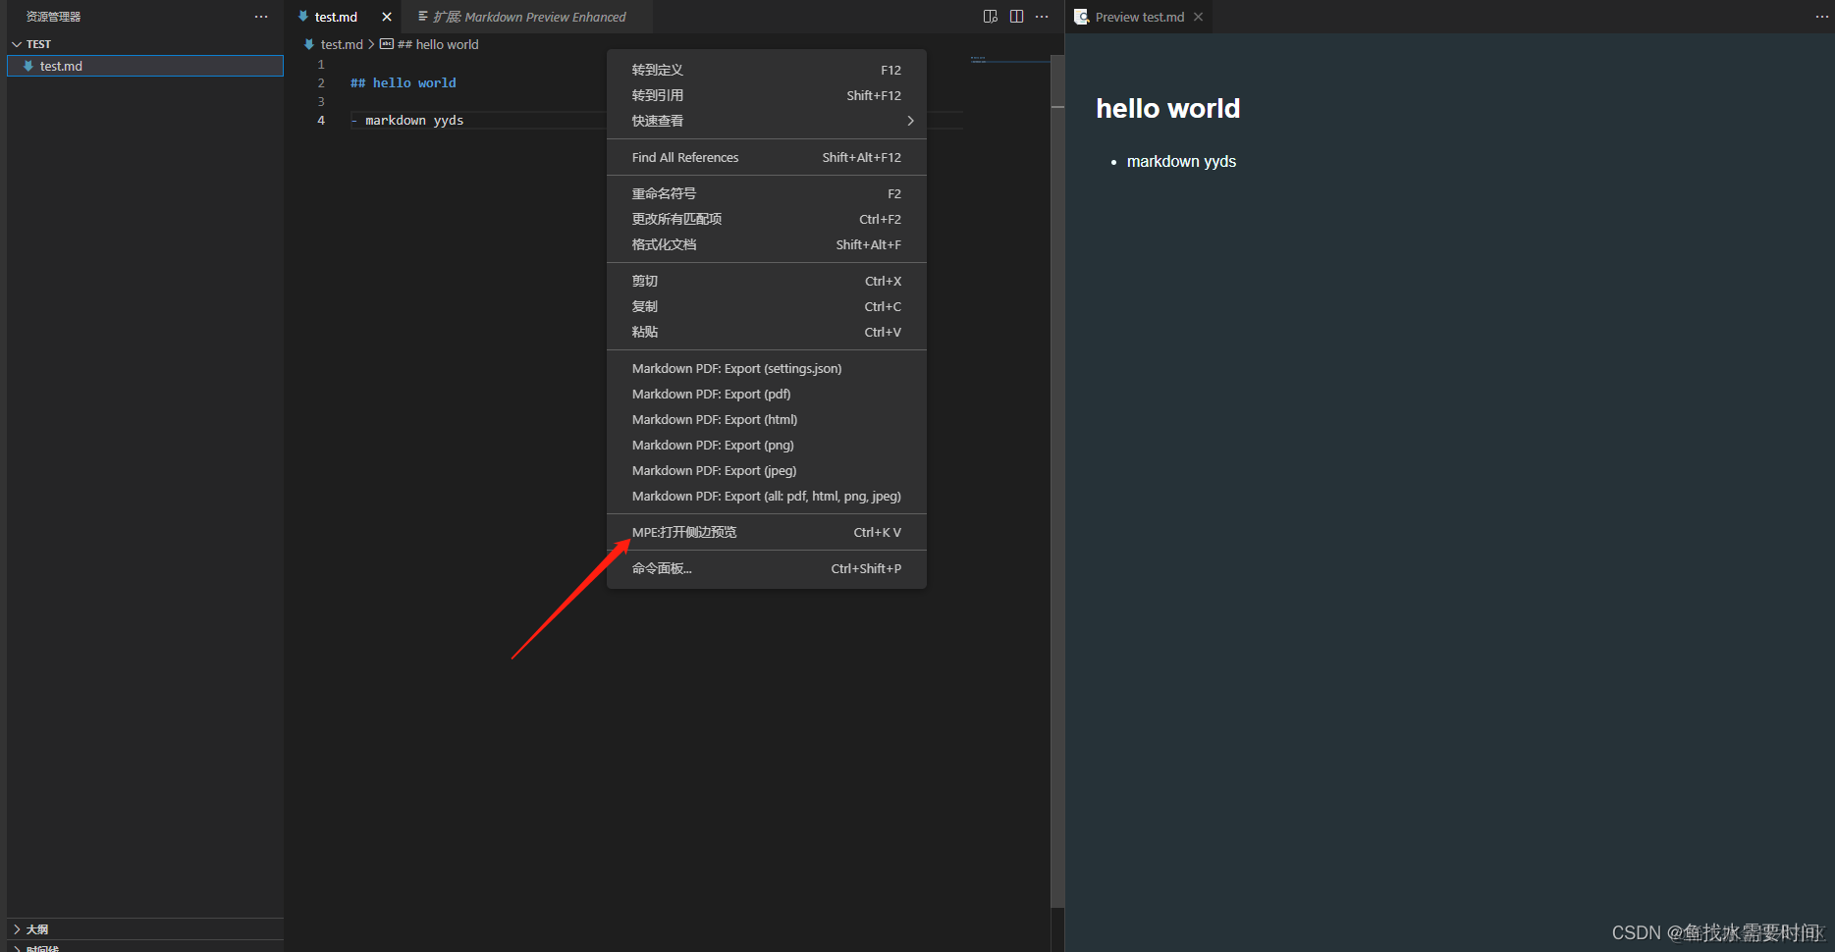Click markdown yyds bullet in preview
Image resolution: width=1835 pixels, height=952 pixels.
tap(1181, 161)
